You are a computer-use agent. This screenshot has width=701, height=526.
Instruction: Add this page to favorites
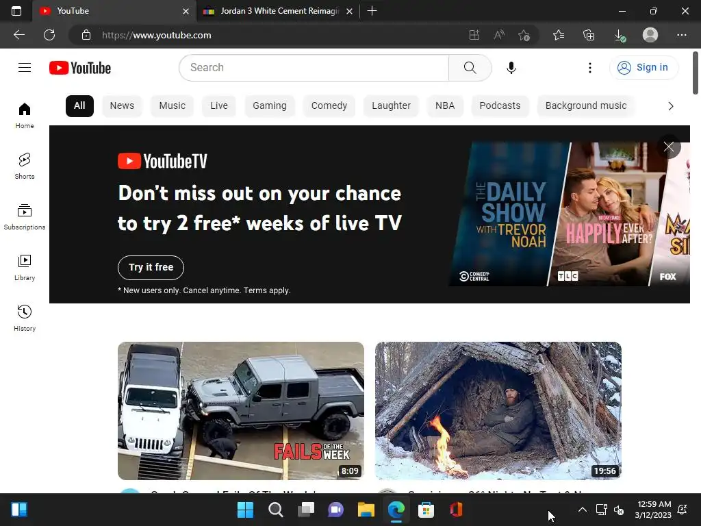coord(524,35)
